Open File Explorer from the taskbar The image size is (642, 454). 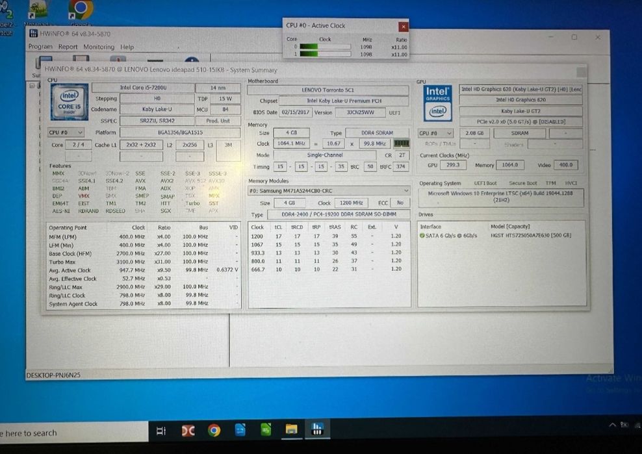coord(291,429)
